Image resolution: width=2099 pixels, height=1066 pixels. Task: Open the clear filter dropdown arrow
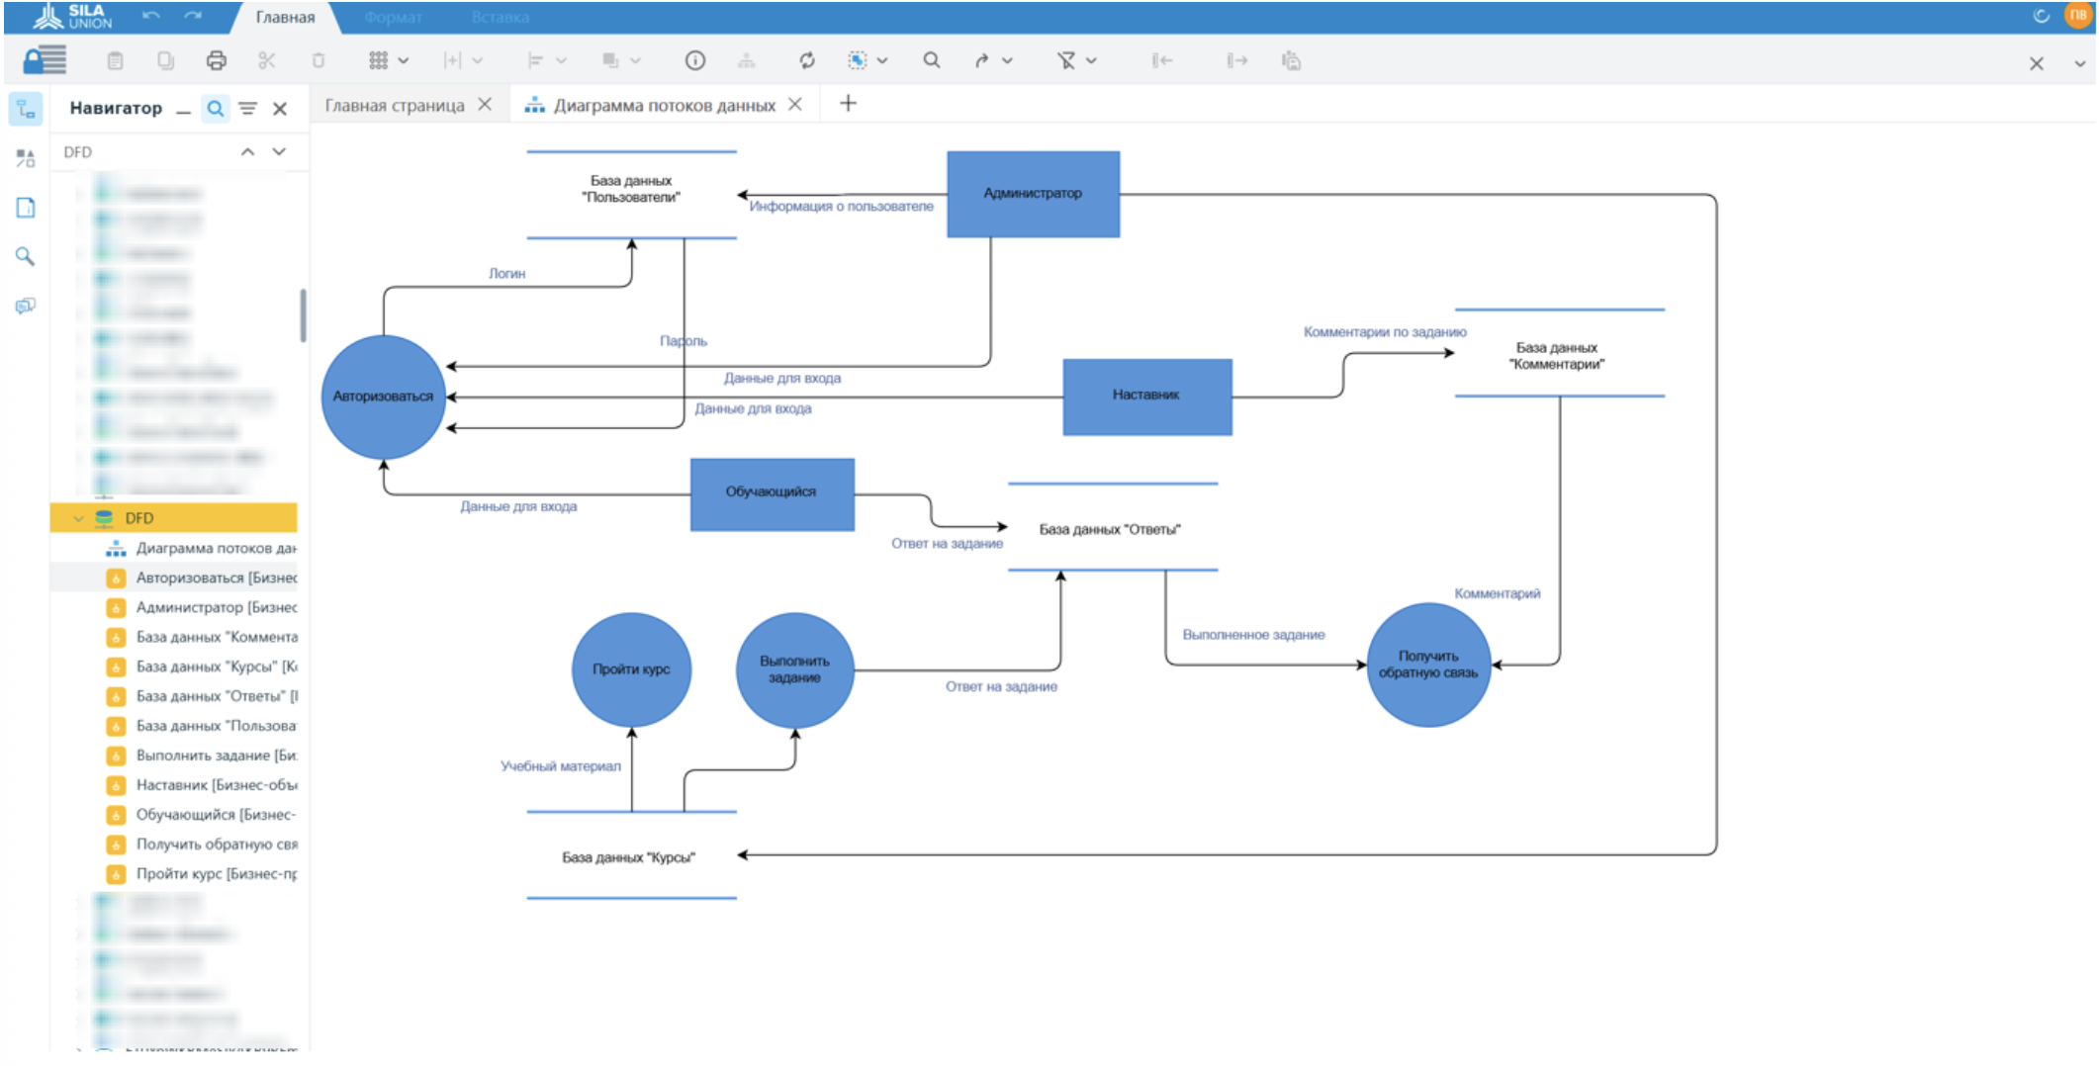click(x=1092, y=61)
